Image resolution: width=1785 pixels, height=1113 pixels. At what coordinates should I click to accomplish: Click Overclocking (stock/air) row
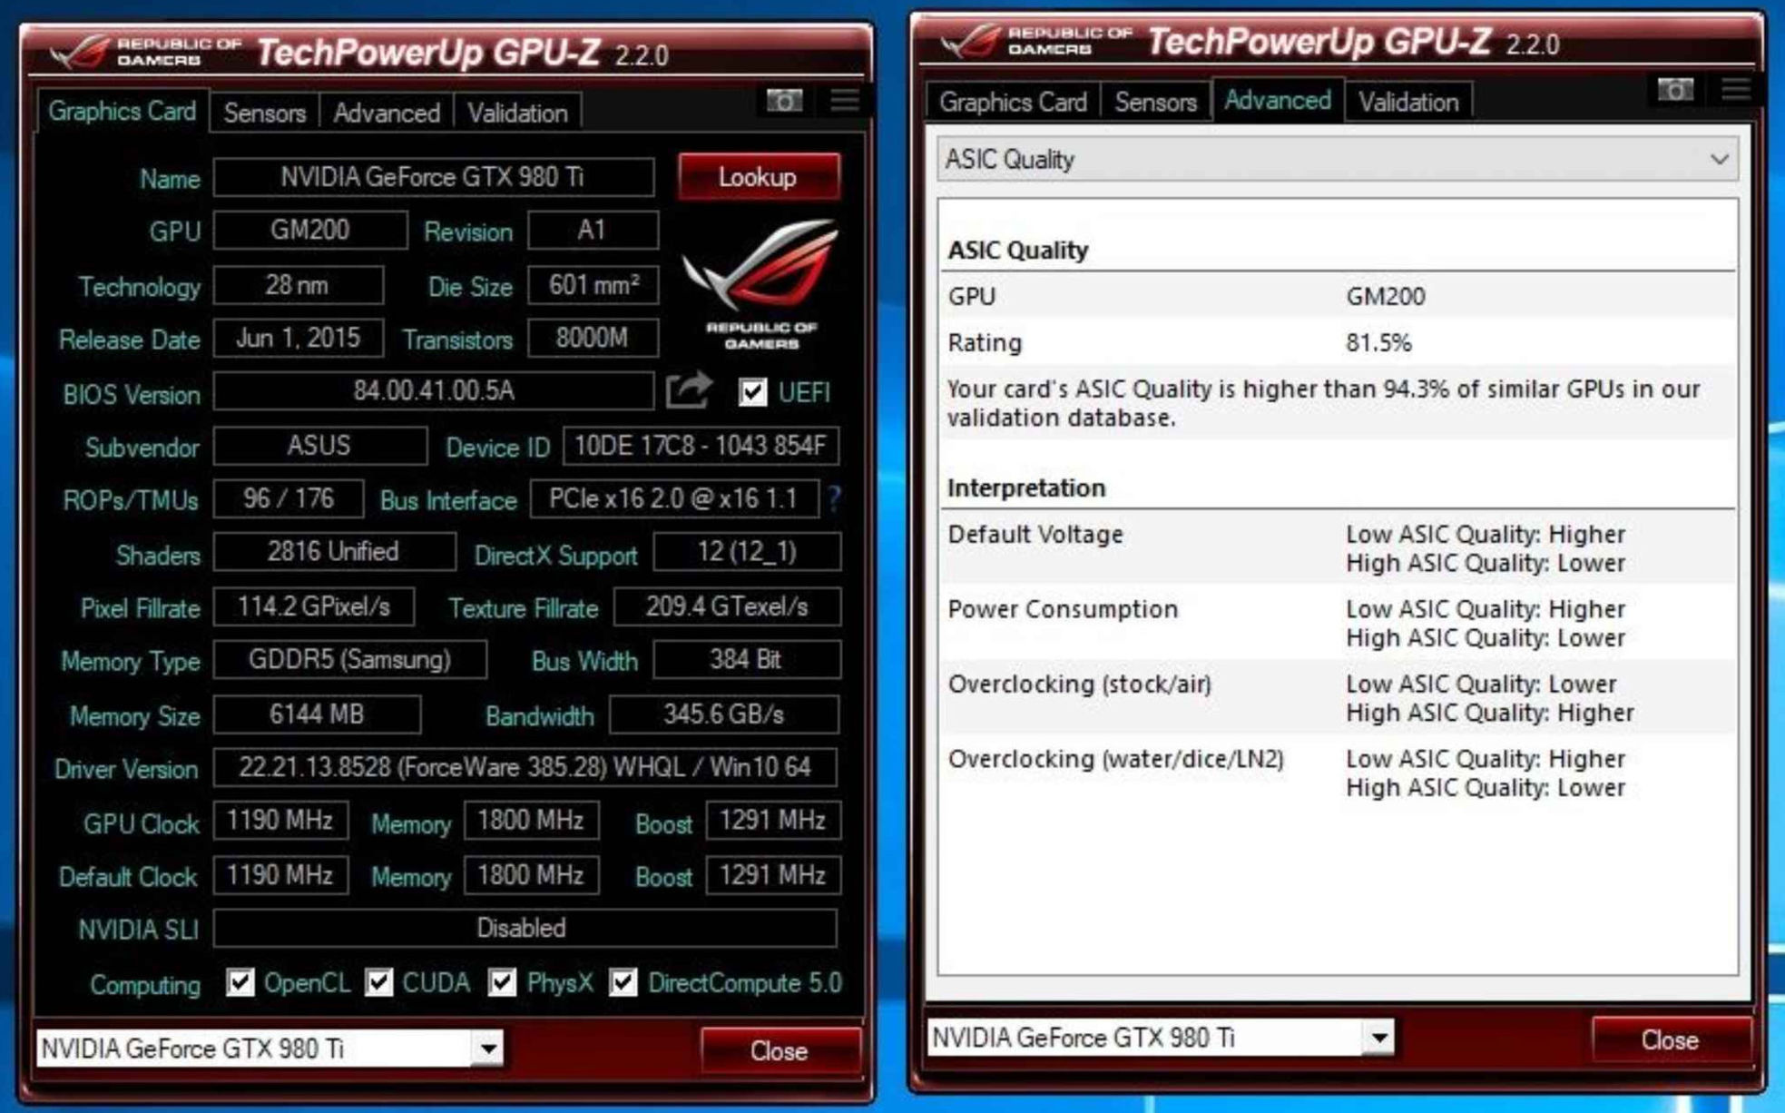click(x=1338, y=697)
